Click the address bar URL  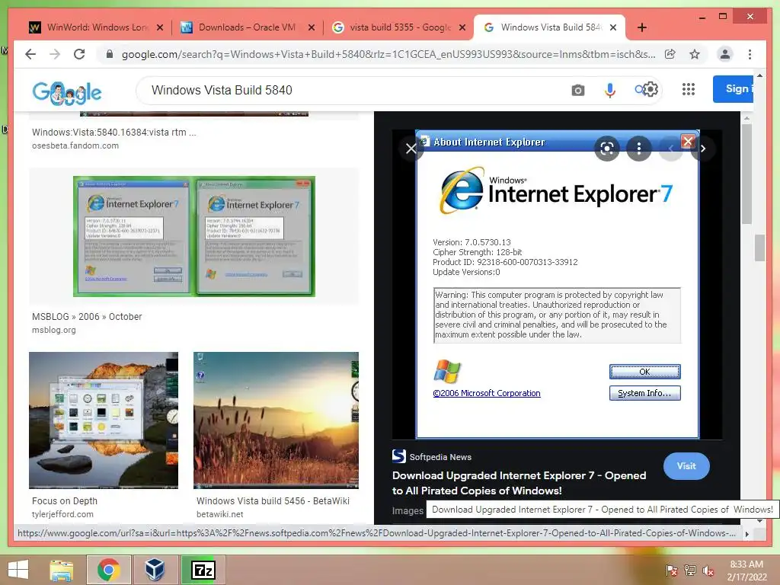tap(388, 54)
